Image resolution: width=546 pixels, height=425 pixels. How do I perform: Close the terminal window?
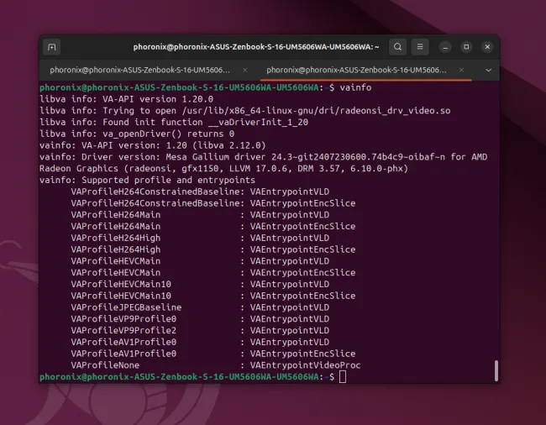tap(486, 47)
